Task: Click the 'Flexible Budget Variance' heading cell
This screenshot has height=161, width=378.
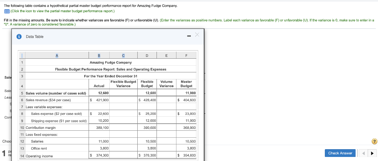Action: pyautogui.click(x=123, y=84)
